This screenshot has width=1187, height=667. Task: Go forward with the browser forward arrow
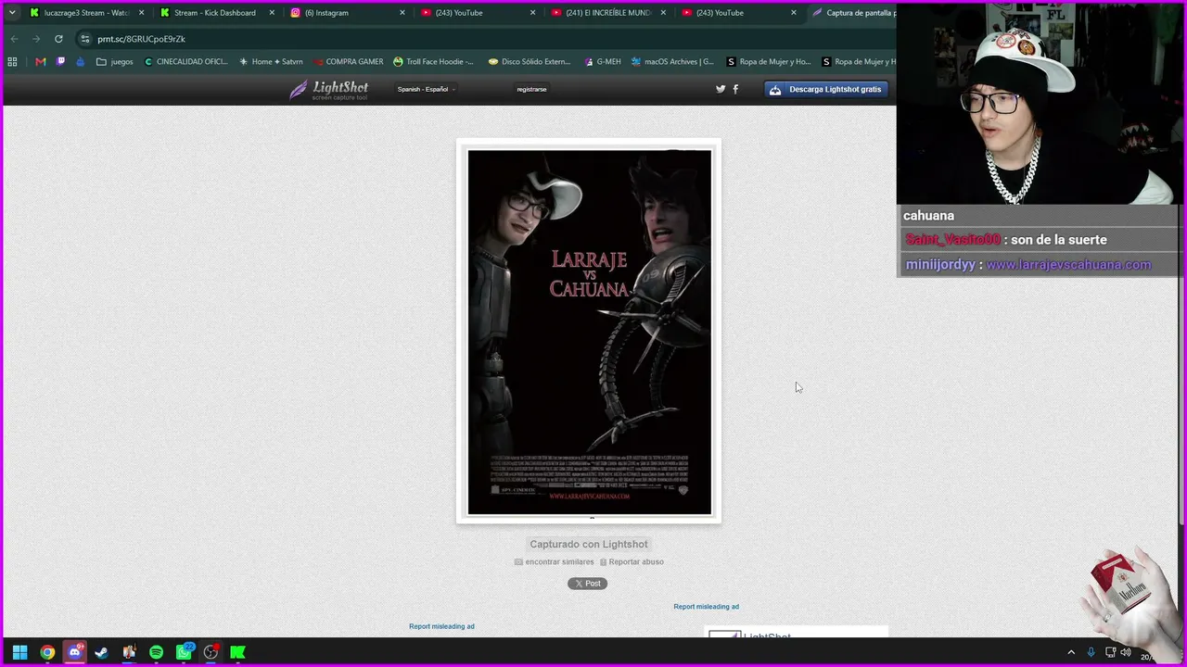pyautogui.click(x=36, y=39)
